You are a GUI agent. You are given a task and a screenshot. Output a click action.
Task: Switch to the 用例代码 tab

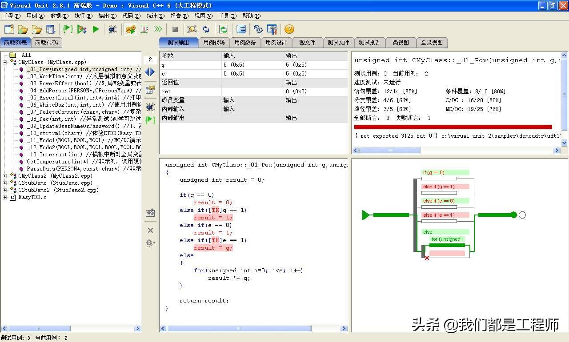[214, 43]
